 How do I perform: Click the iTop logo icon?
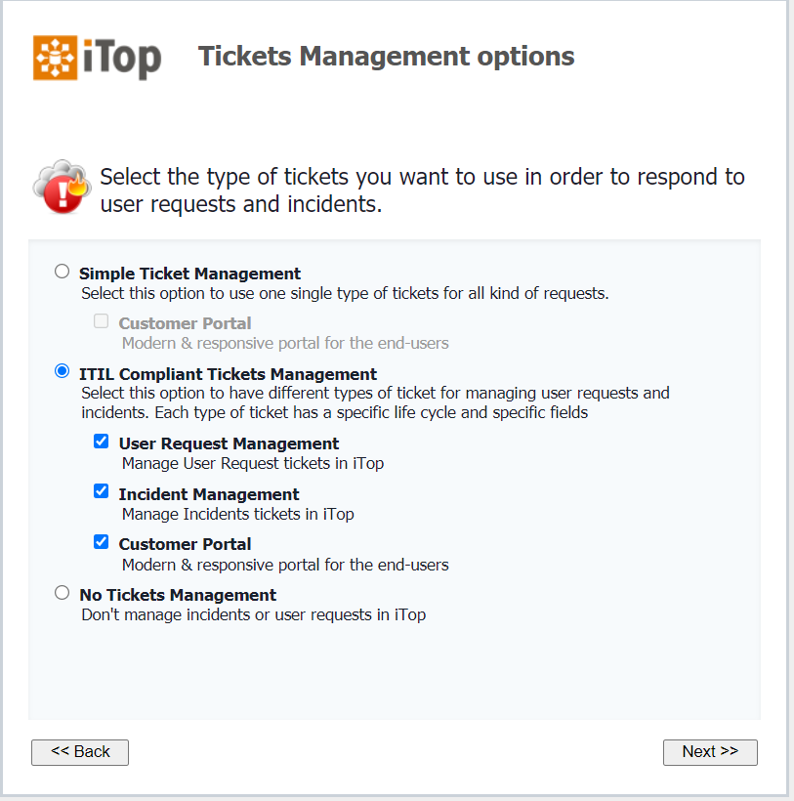pyautogui.click(x=55, y=58)
